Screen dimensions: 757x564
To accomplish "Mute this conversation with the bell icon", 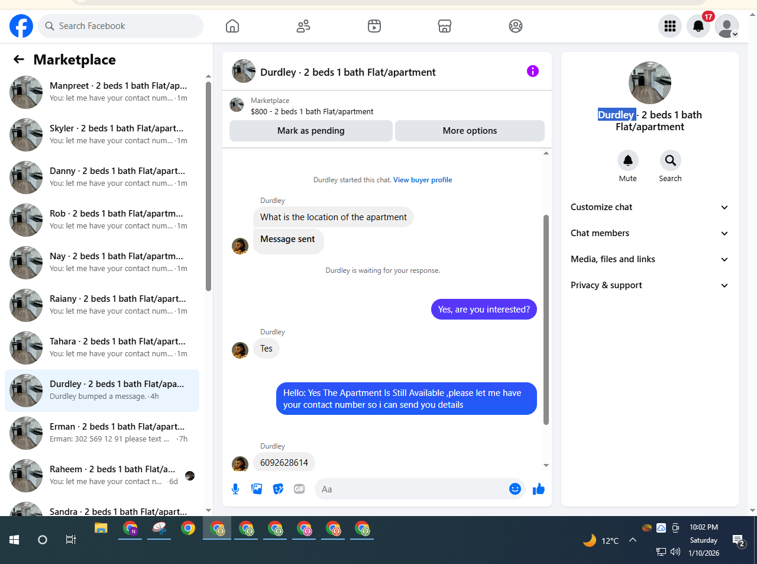I will pos(628,160).
